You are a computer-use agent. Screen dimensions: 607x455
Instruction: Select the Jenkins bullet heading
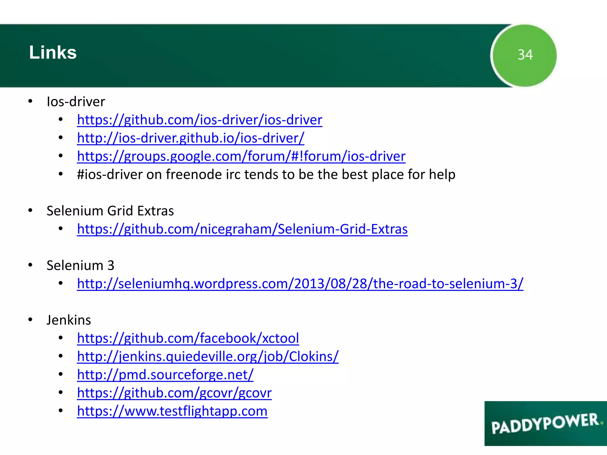click(68, 320)
